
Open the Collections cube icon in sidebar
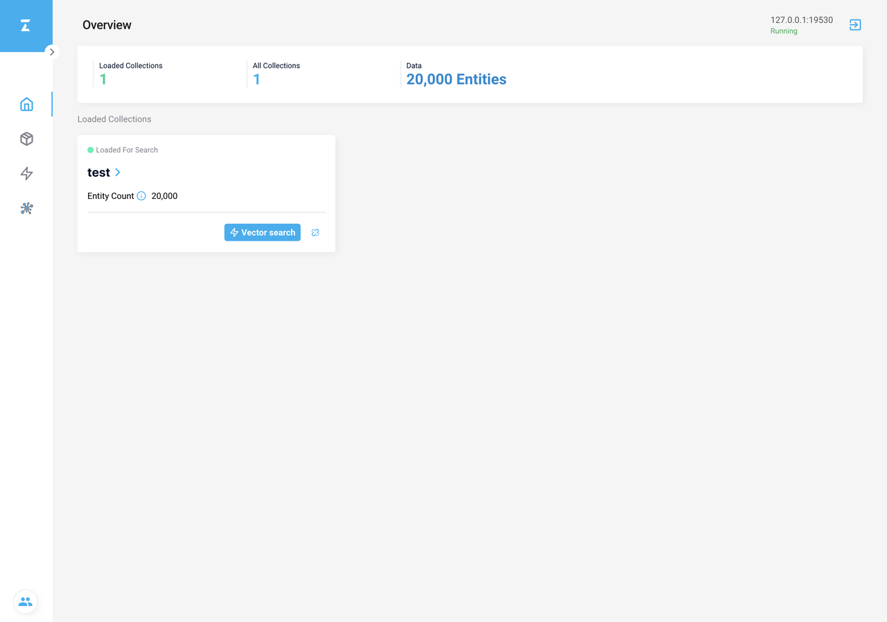(26, 139)
